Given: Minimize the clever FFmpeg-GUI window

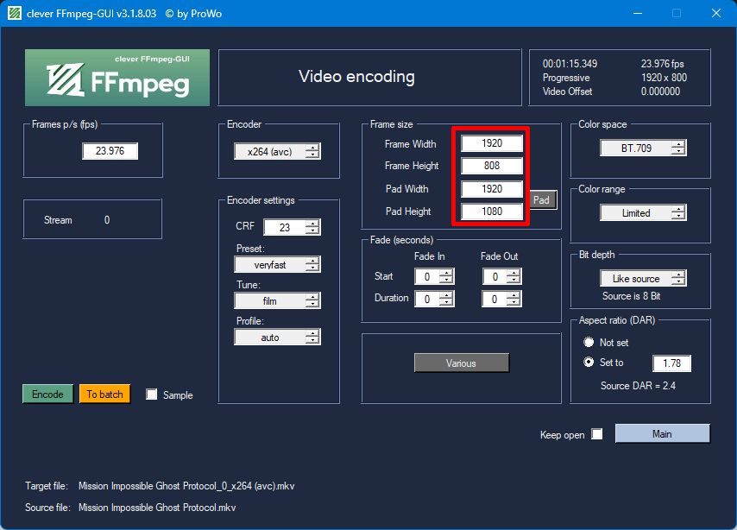Looking at the screenshot, I should tap(638, 13).
